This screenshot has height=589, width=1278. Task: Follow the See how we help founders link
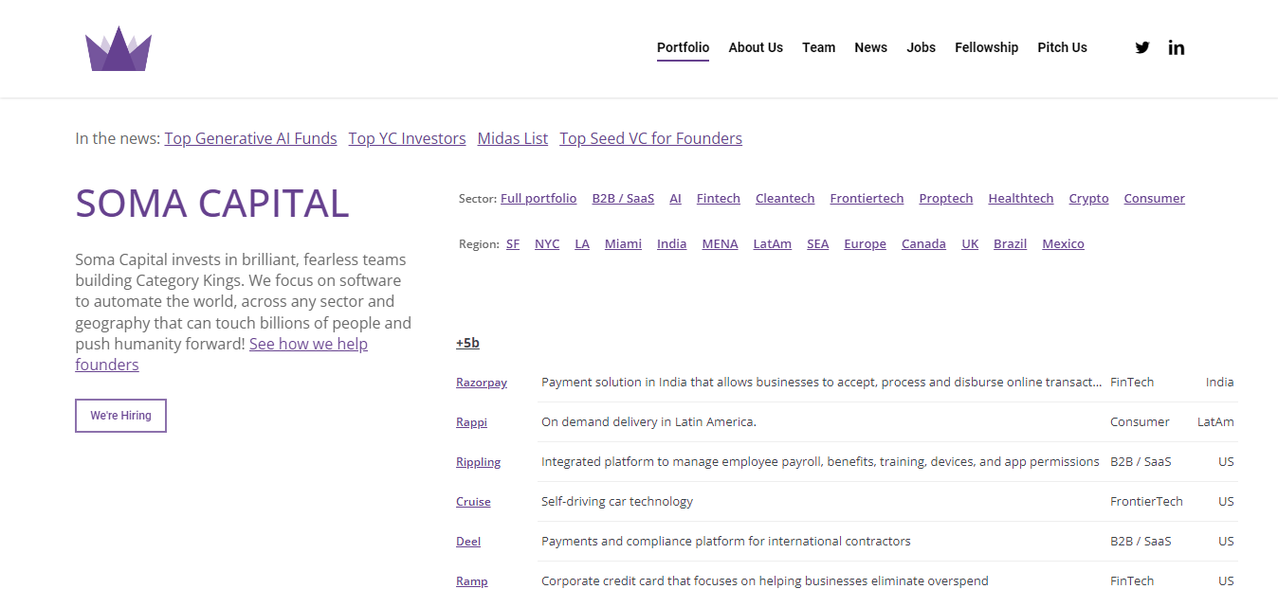coord(308,345)
